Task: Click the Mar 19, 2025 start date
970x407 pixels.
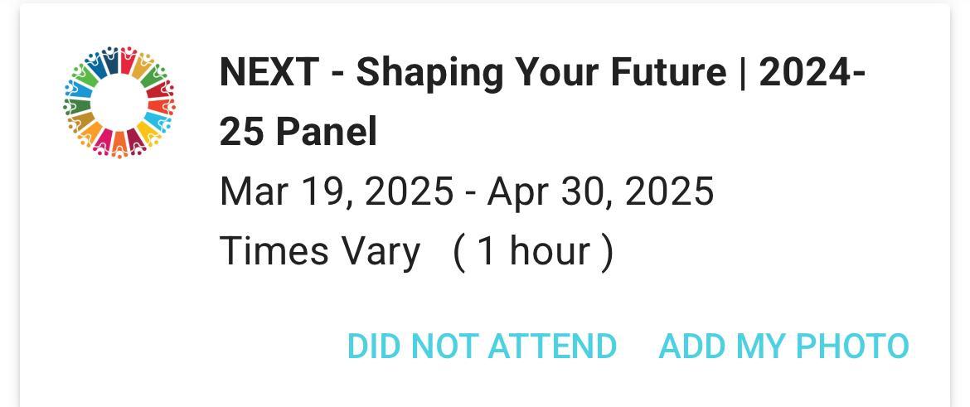Action: point(336,191)
